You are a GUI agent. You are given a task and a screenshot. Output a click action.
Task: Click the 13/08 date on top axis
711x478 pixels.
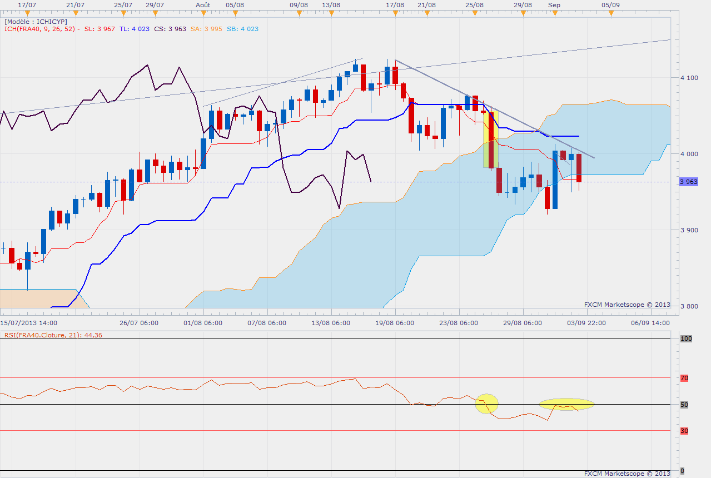[x=331, y=4]
